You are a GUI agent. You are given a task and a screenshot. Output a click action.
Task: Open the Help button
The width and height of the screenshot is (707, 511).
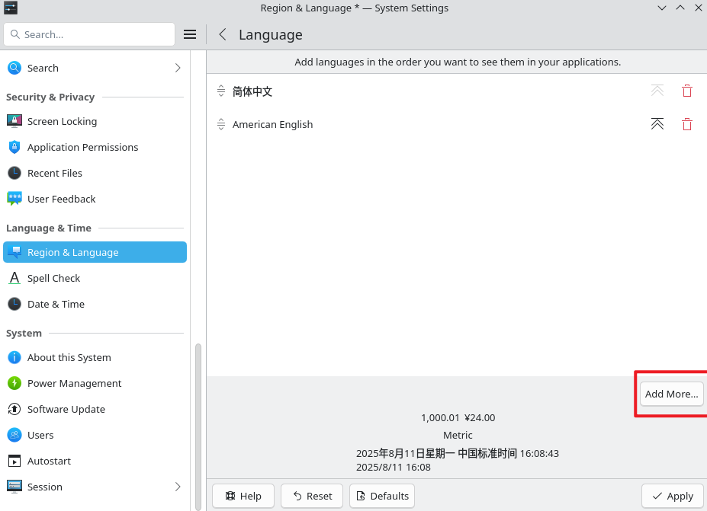pyautogui.click(x=243, y=496)
